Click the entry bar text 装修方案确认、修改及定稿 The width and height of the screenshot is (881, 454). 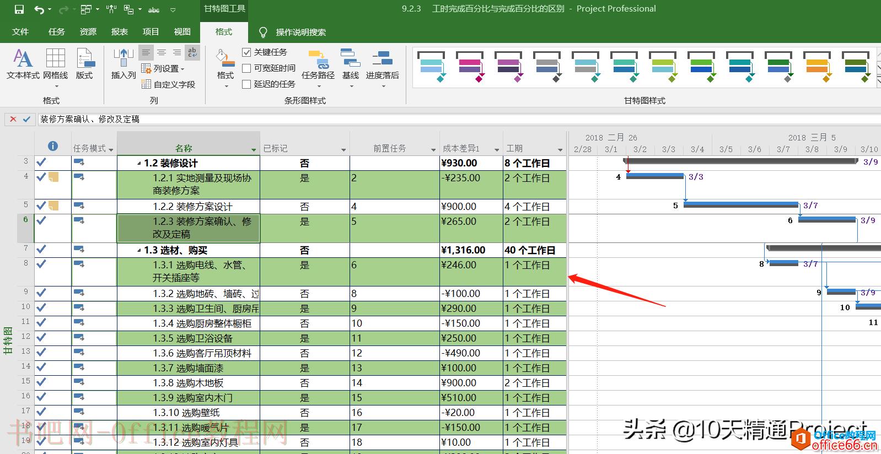coord(90,119)
